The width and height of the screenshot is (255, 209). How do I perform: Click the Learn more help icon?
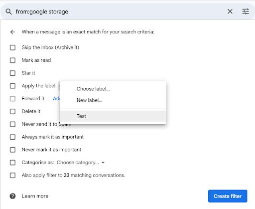click(12, 196)
